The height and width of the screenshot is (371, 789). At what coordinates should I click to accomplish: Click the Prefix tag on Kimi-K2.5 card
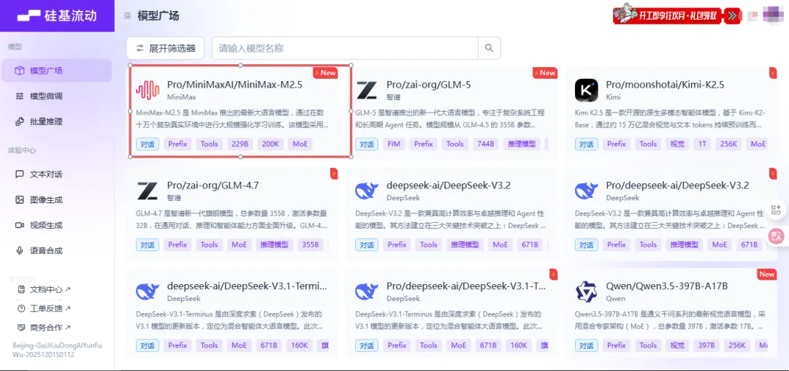point(616,145)
